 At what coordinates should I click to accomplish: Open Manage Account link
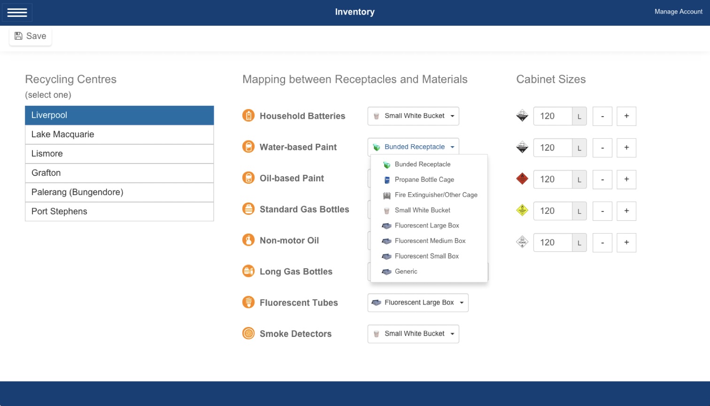(x=678, y=12)
